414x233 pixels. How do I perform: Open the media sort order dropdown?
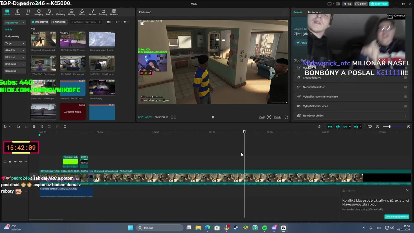[x=117, y=22]
